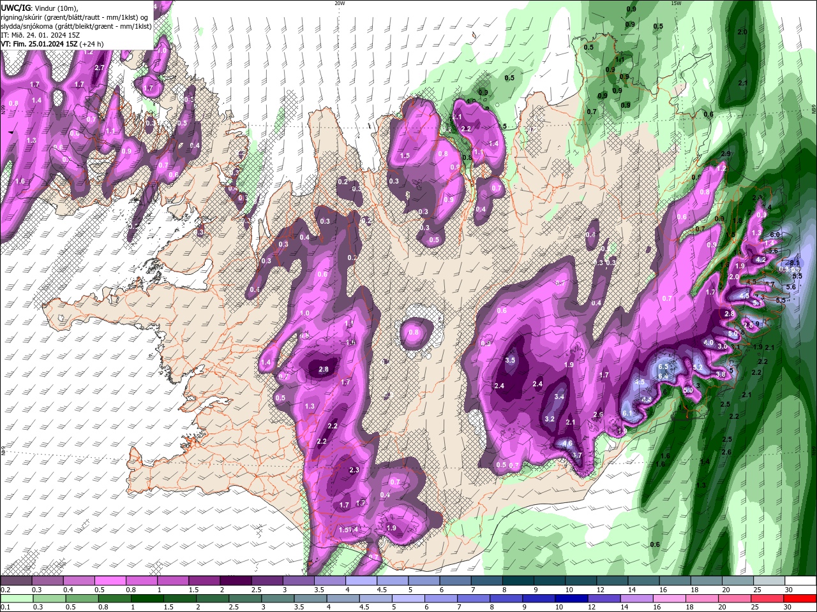Click the '2.3' snowfall value on the map
817x612 pixels.
(x=355, y=470)
